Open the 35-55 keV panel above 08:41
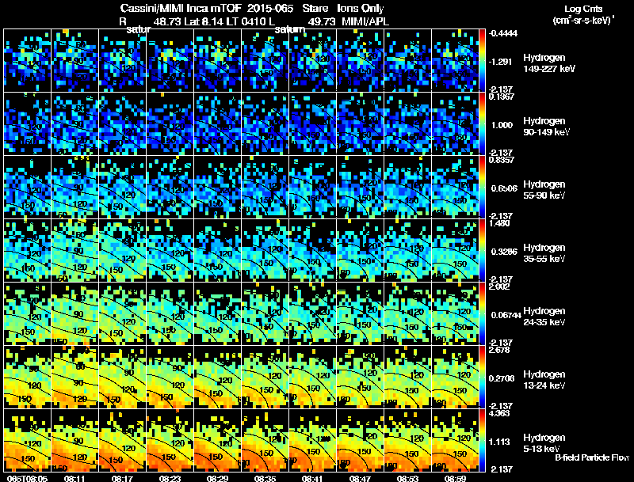The width and height of the screenshot is (634, 482). pos(312,250)
